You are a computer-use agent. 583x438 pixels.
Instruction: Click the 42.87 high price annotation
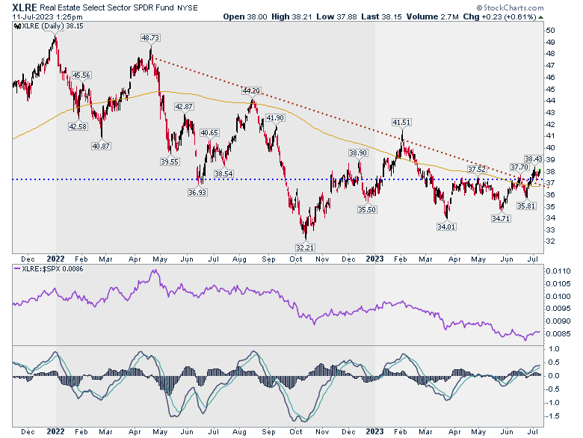(x=184, y=106)
